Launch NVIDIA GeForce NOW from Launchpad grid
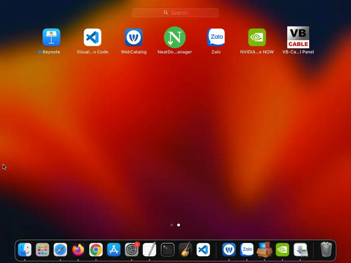 (257, 37)
